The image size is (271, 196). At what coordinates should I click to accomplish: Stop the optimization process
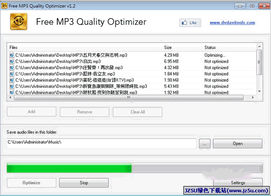click(x=84, y=183)
